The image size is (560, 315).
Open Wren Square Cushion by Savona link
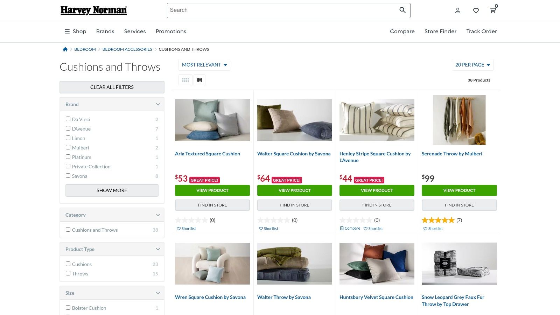coord(210,297)
